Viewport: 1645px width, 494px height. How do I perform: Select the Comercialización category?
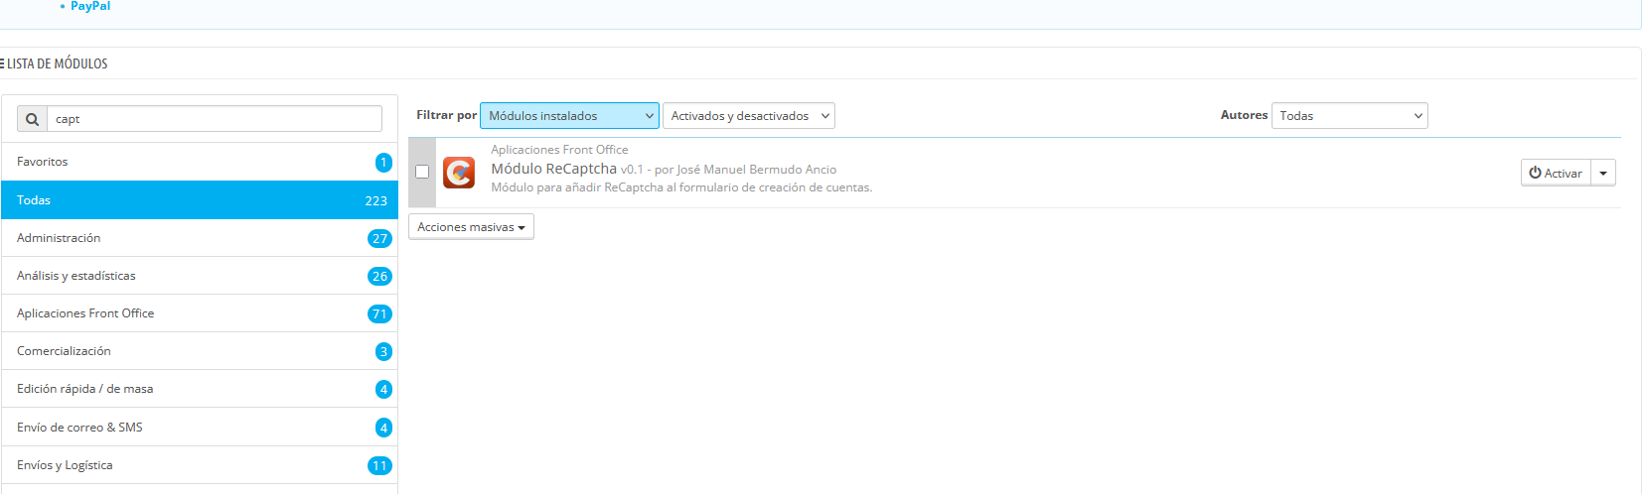(200, 351)
